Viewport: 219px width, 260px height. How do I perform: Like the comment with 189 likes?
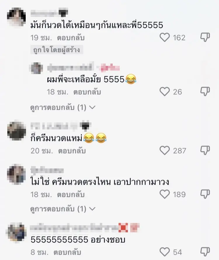[x=164, y=194]
